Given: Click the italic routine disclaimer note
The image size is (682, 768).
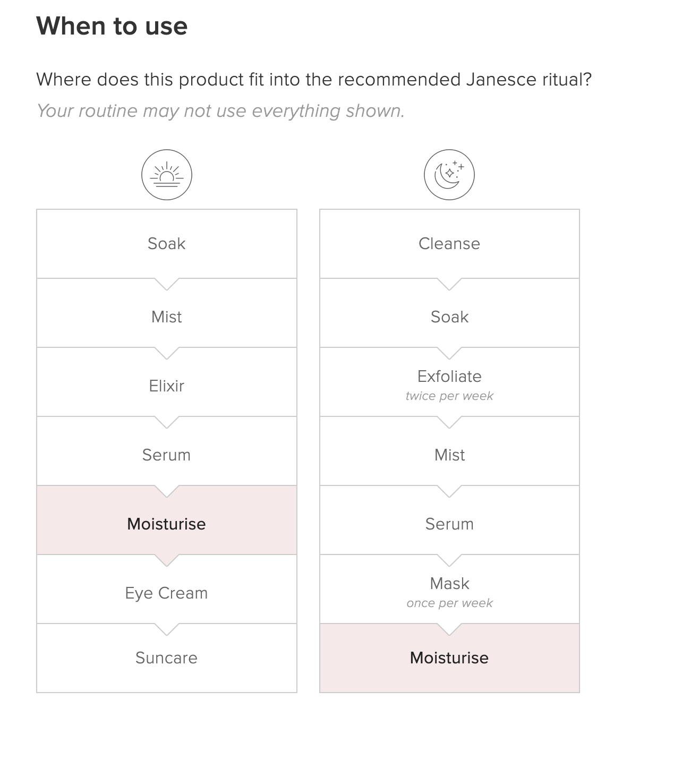Looking at the screenshot, I should click(x=220, y=111).
